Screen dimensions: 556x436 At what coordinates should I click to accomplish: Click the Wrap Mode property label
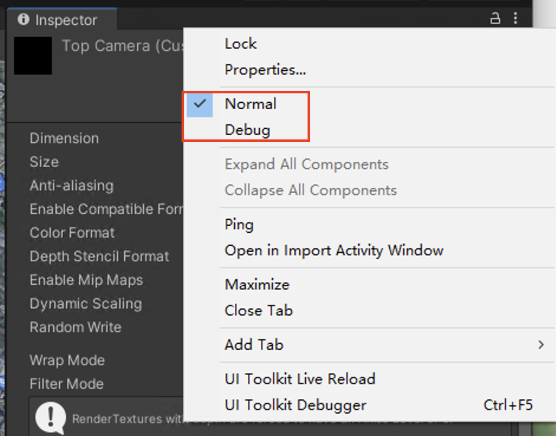pyautogui.click(x=67, y=360)
